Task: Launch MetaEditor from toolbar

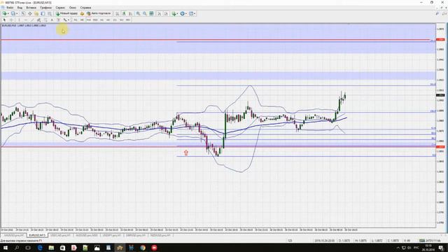Action: (82, 13)
